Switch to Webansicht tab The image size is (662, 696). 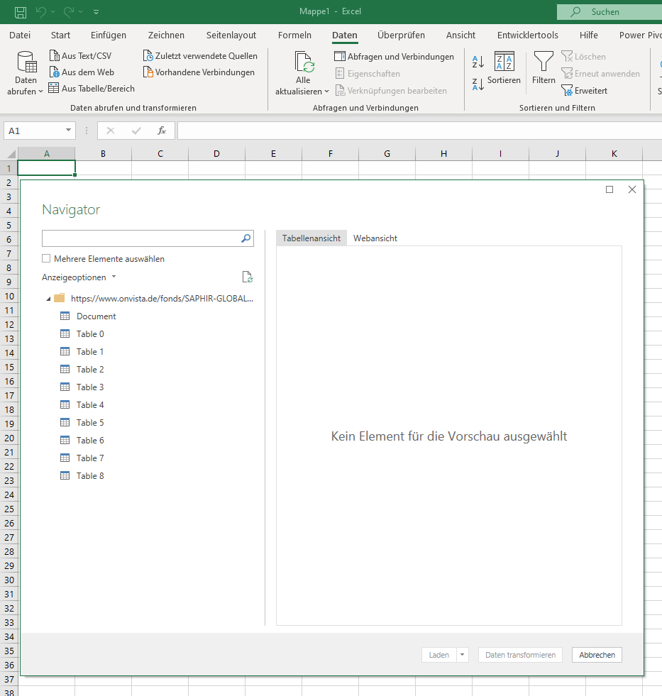pos(375,238)
